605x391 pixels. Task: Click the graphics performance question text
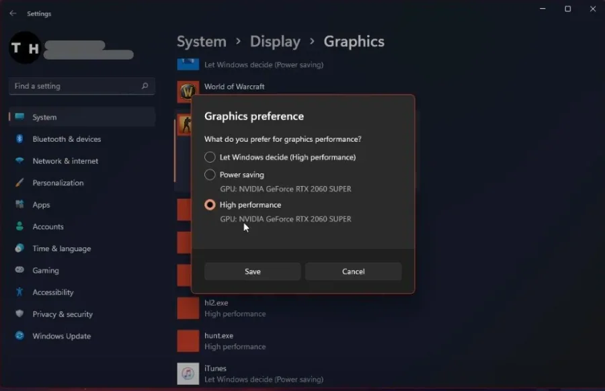[x=283, y=139]
